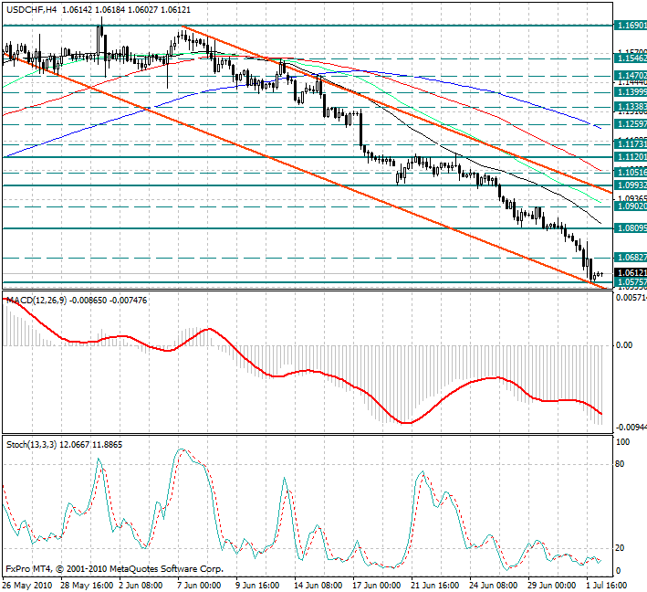Click the FxPro MT4 copyright text
This screenshot has width=647, height=592.
point(114,568)
